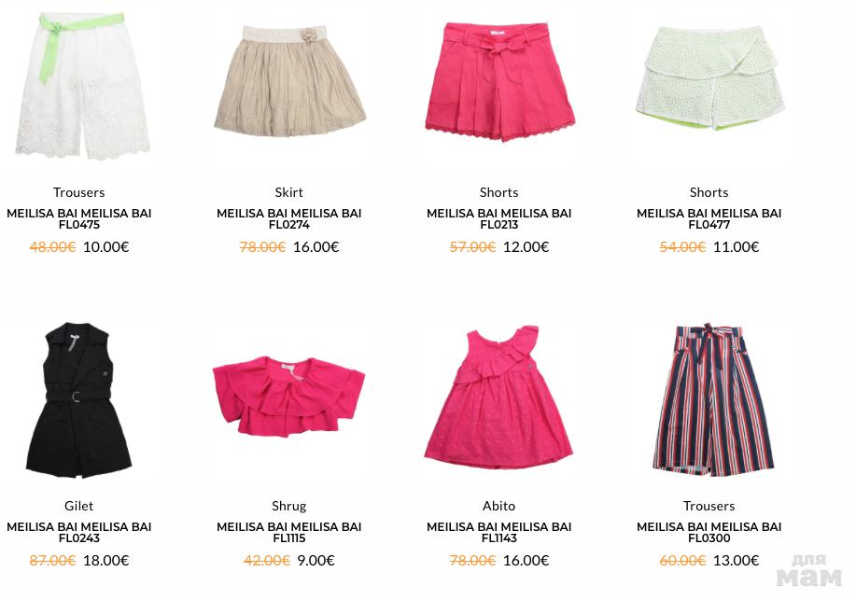856x600 pixels.
Task: Click the MEILISA BAI FL0475 title
Action: click(x=79, y=218)
